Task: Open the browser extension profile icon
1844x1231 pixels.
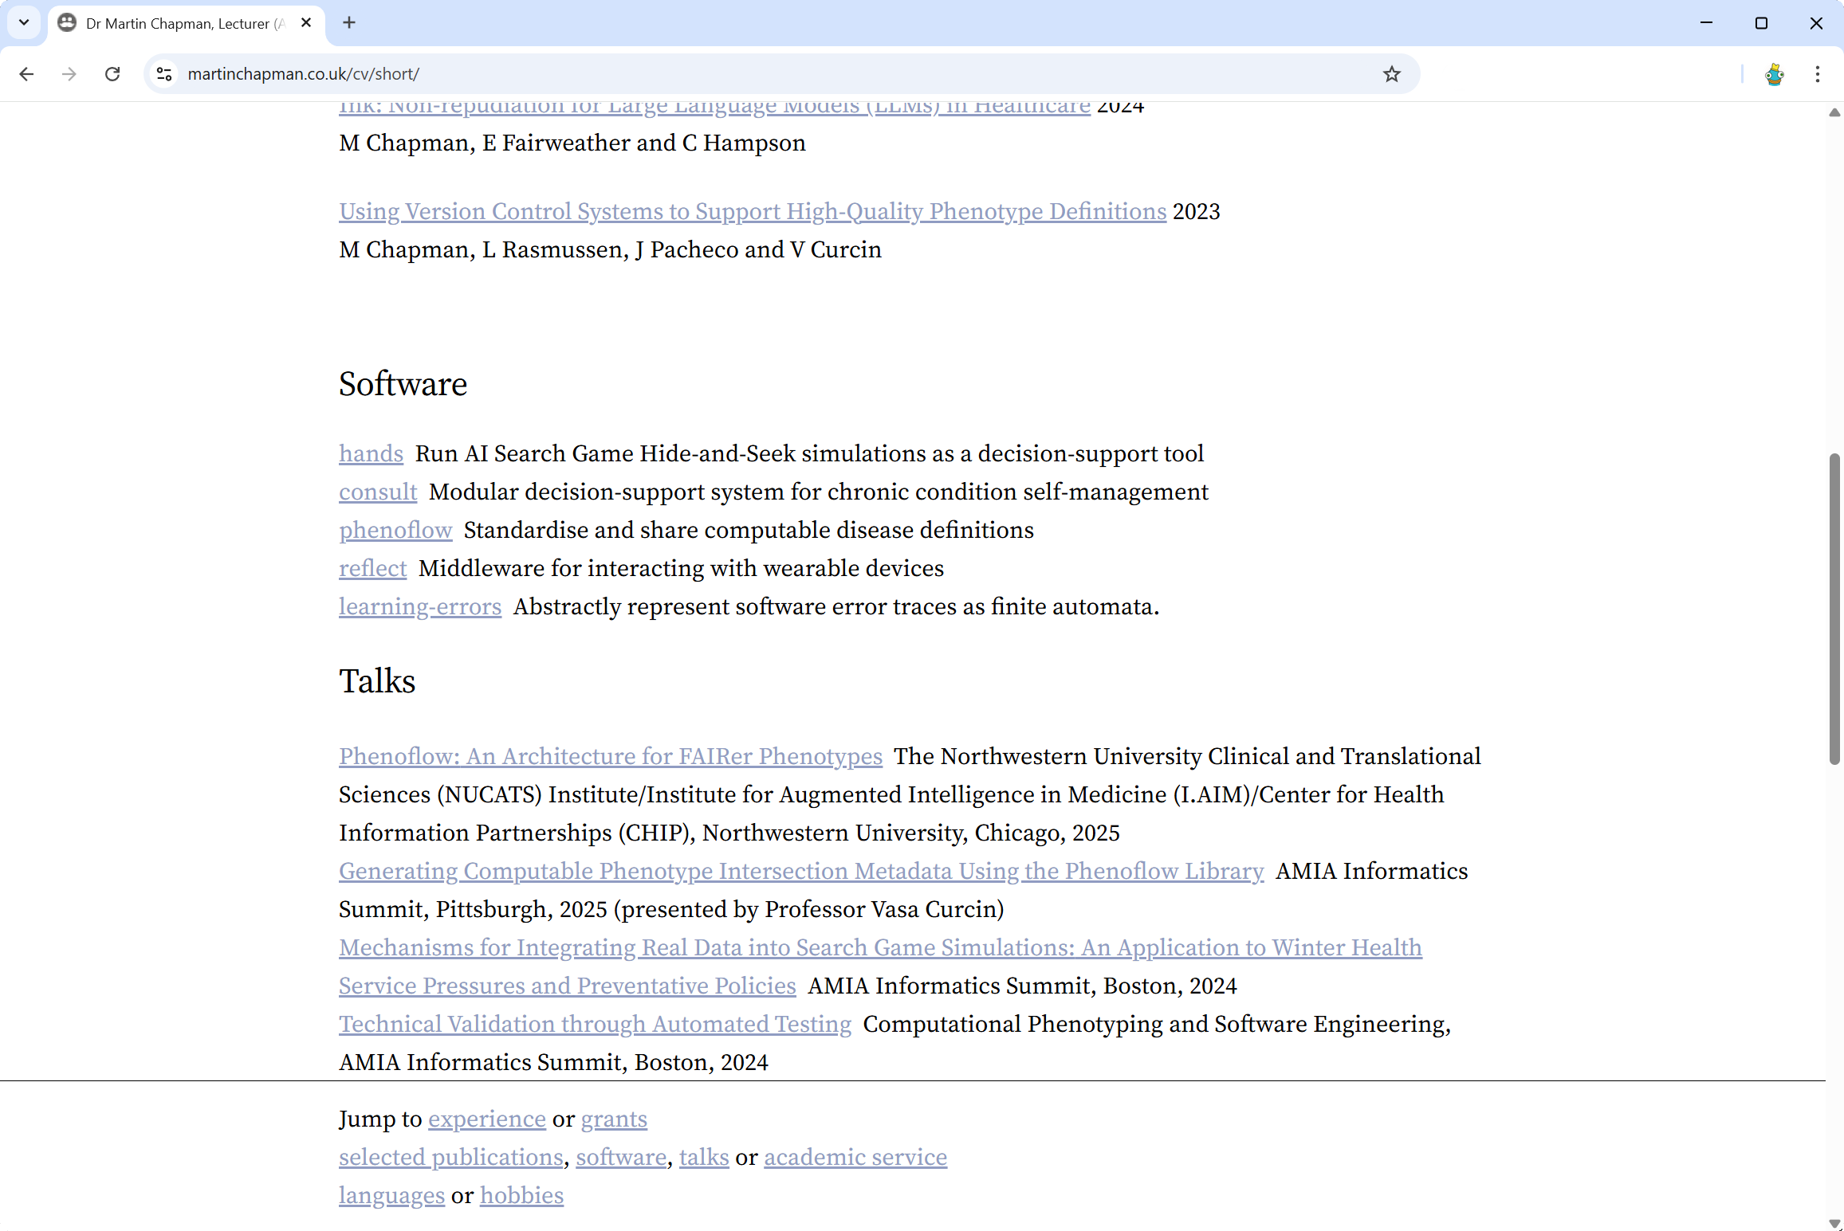Action: tap(1774, 74)
